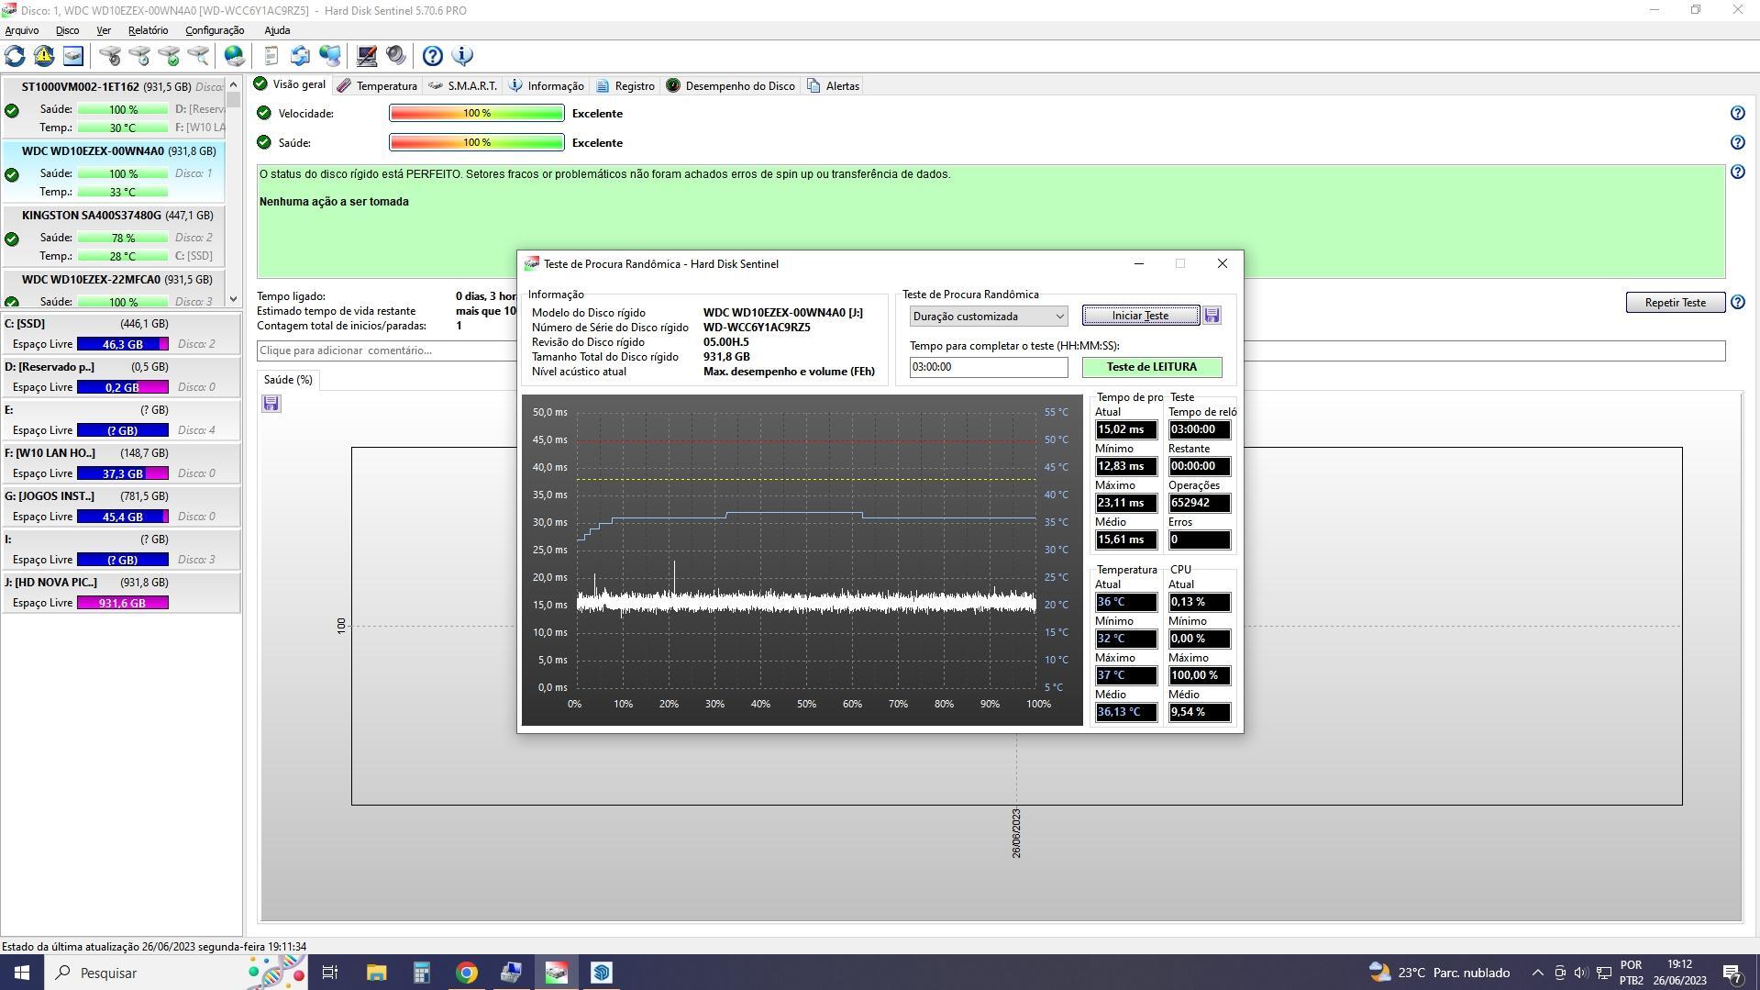Switch to the Temperatura tab
The height and width of the screenshot is (990, 1760).
(x=377, y=85)
